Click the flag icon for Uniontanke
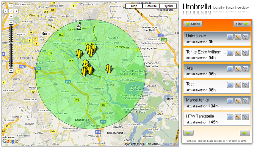The image size is (257, 148). pyautogui.click(x=245, y=37)
